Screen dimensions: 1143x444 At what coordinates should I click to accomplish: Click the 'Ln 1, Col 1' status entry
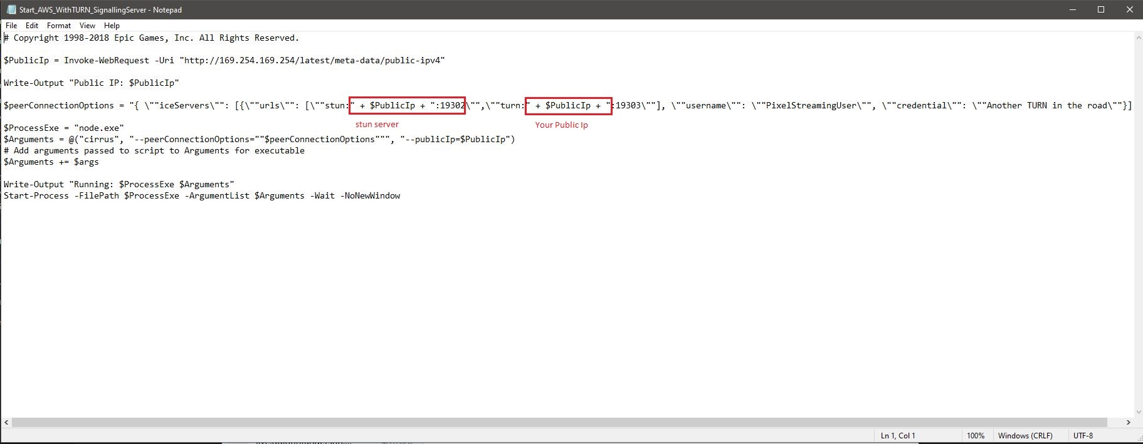(898, 436)
